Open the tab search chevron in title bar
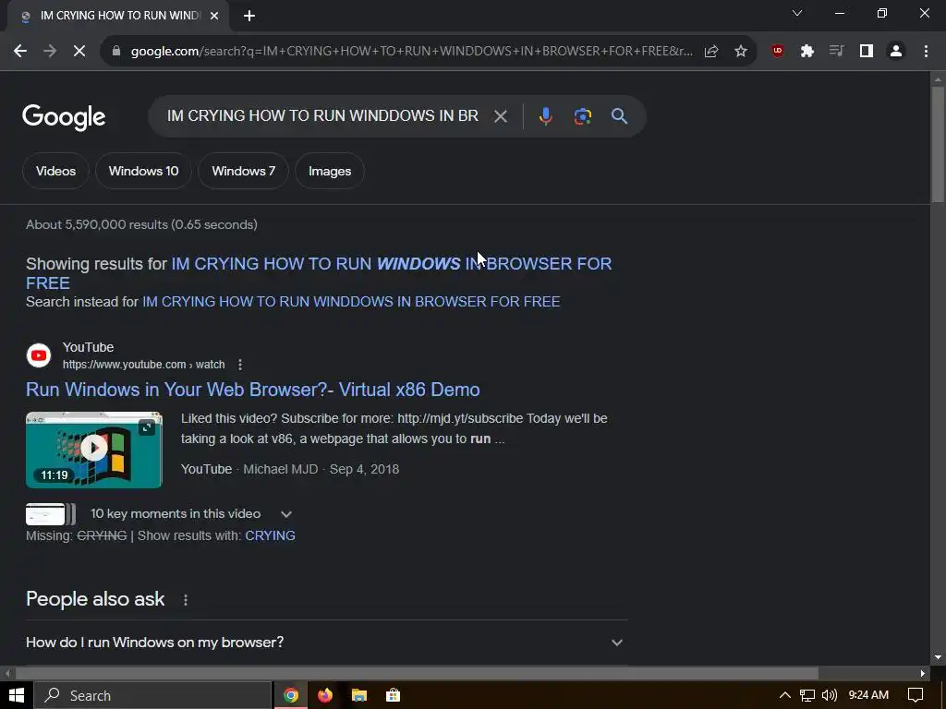Image resolution: width=946 pixels, height=709 pixels. 797,13
